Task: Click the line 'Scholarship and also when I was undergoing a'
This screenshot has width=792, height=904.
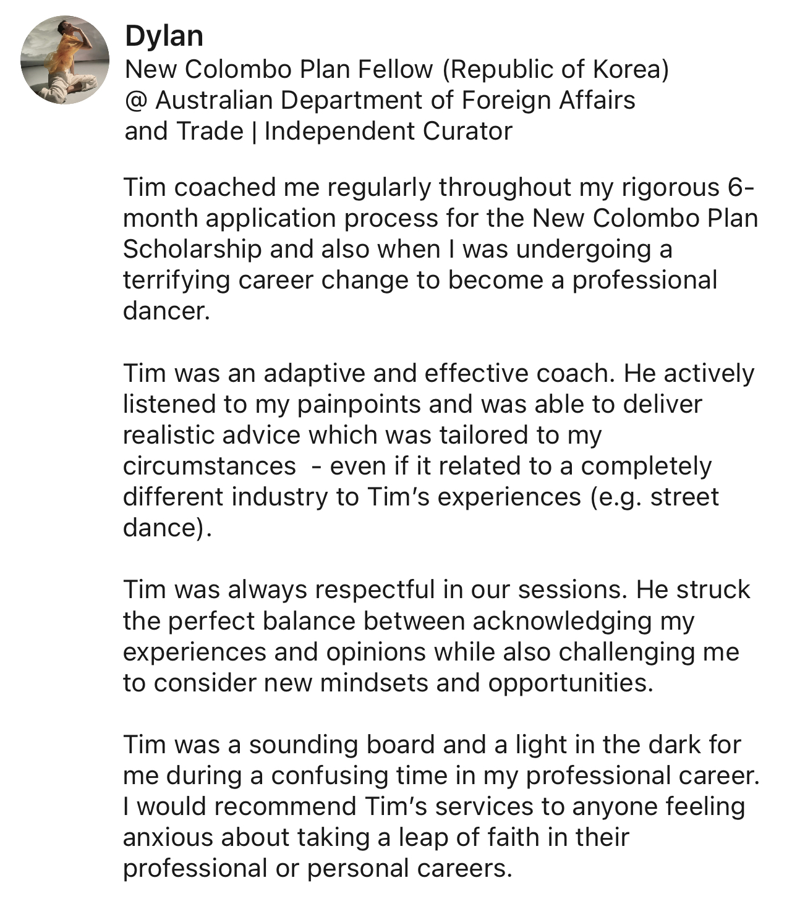Action: pos(398,249)
